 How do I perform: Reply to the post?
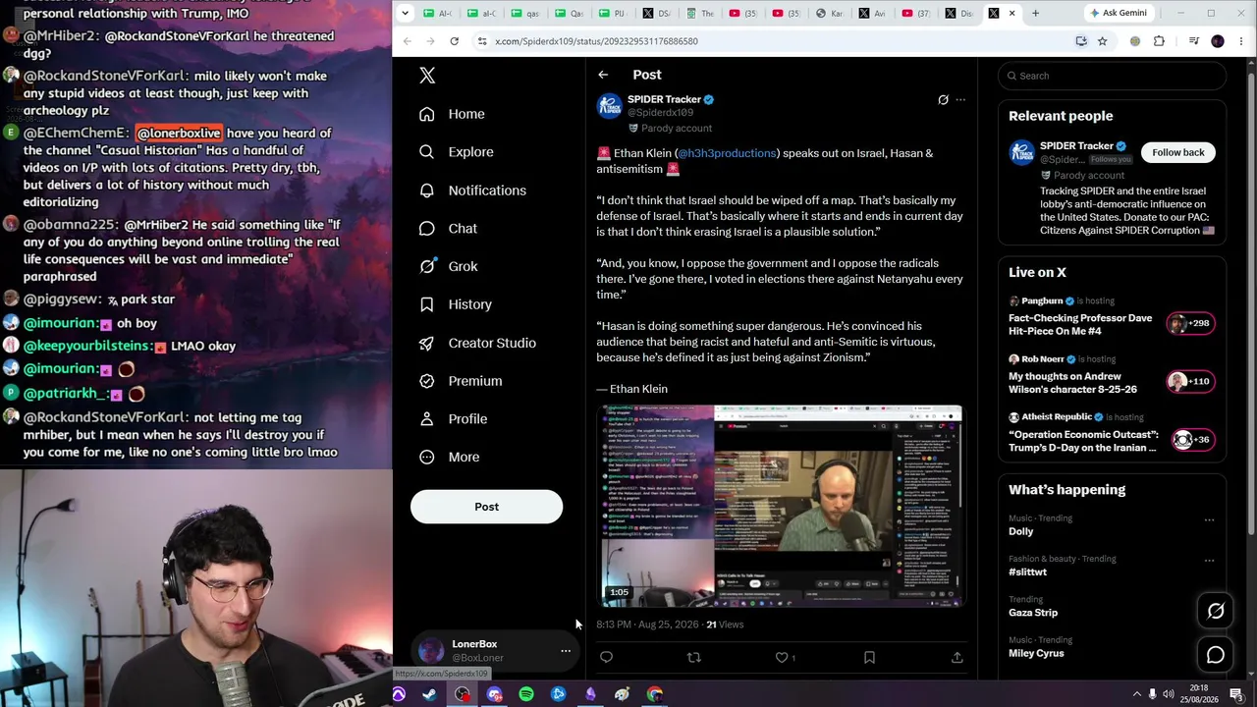pyautogui.click(x=606, y=658)
